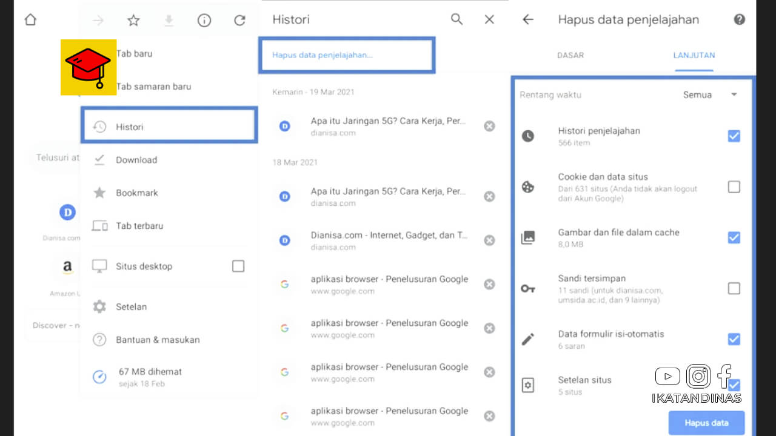
Task: Uncheck Data formulir isi-otomatis checkbox
Action: 734,339
